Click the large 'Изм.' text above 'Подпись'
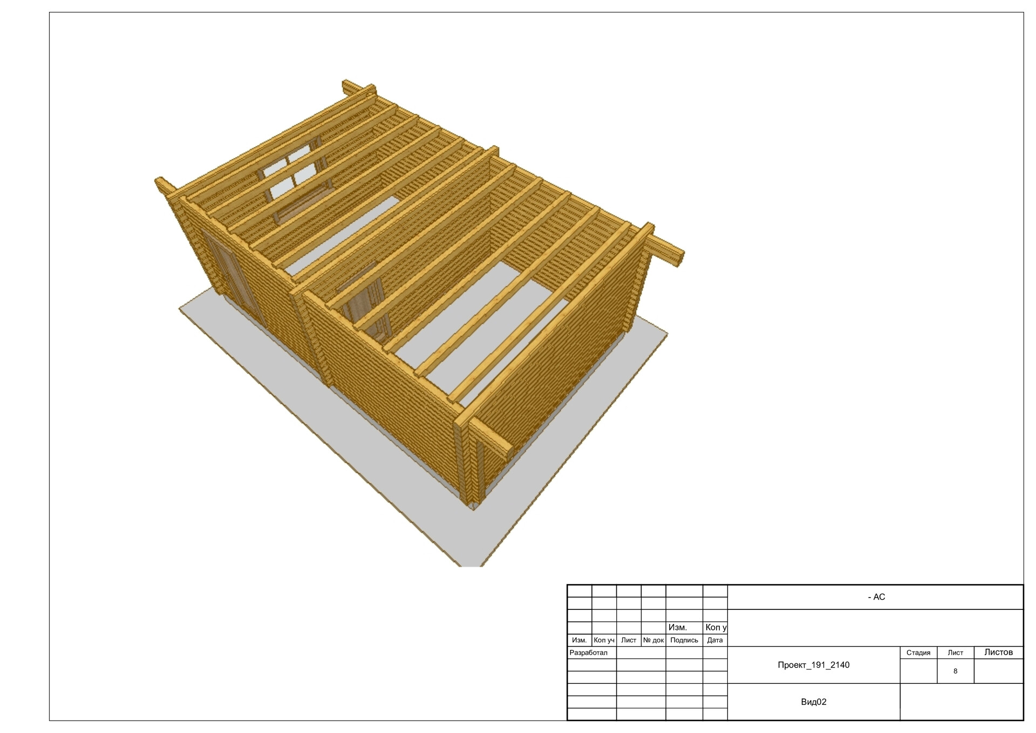Screen dimensions: 1036x733 coord(677,627)
